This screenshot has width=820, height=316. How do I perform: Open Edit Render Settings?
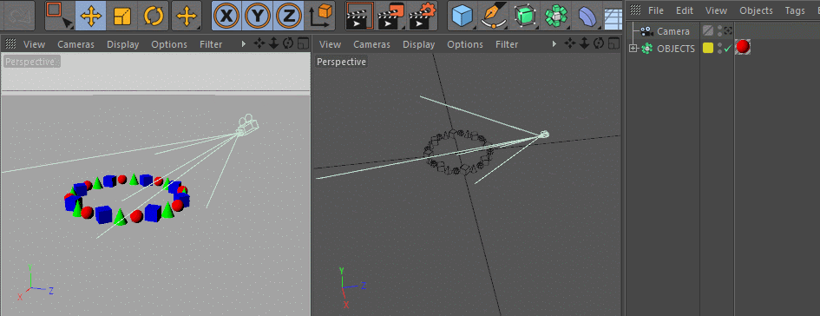pos(423,16)
